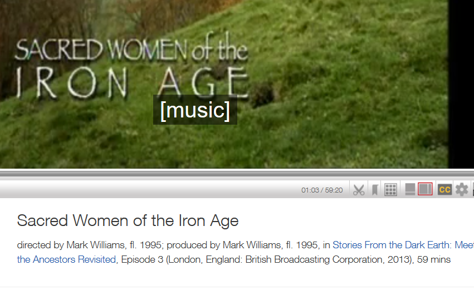Select the side-panel layout icon

click(x=425, y=189)
